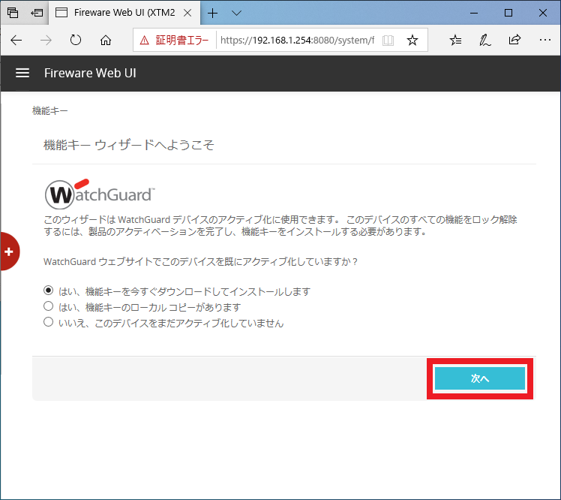561x500 pixels.
Task: Click the 次へ next button
Action: point(480,378)
